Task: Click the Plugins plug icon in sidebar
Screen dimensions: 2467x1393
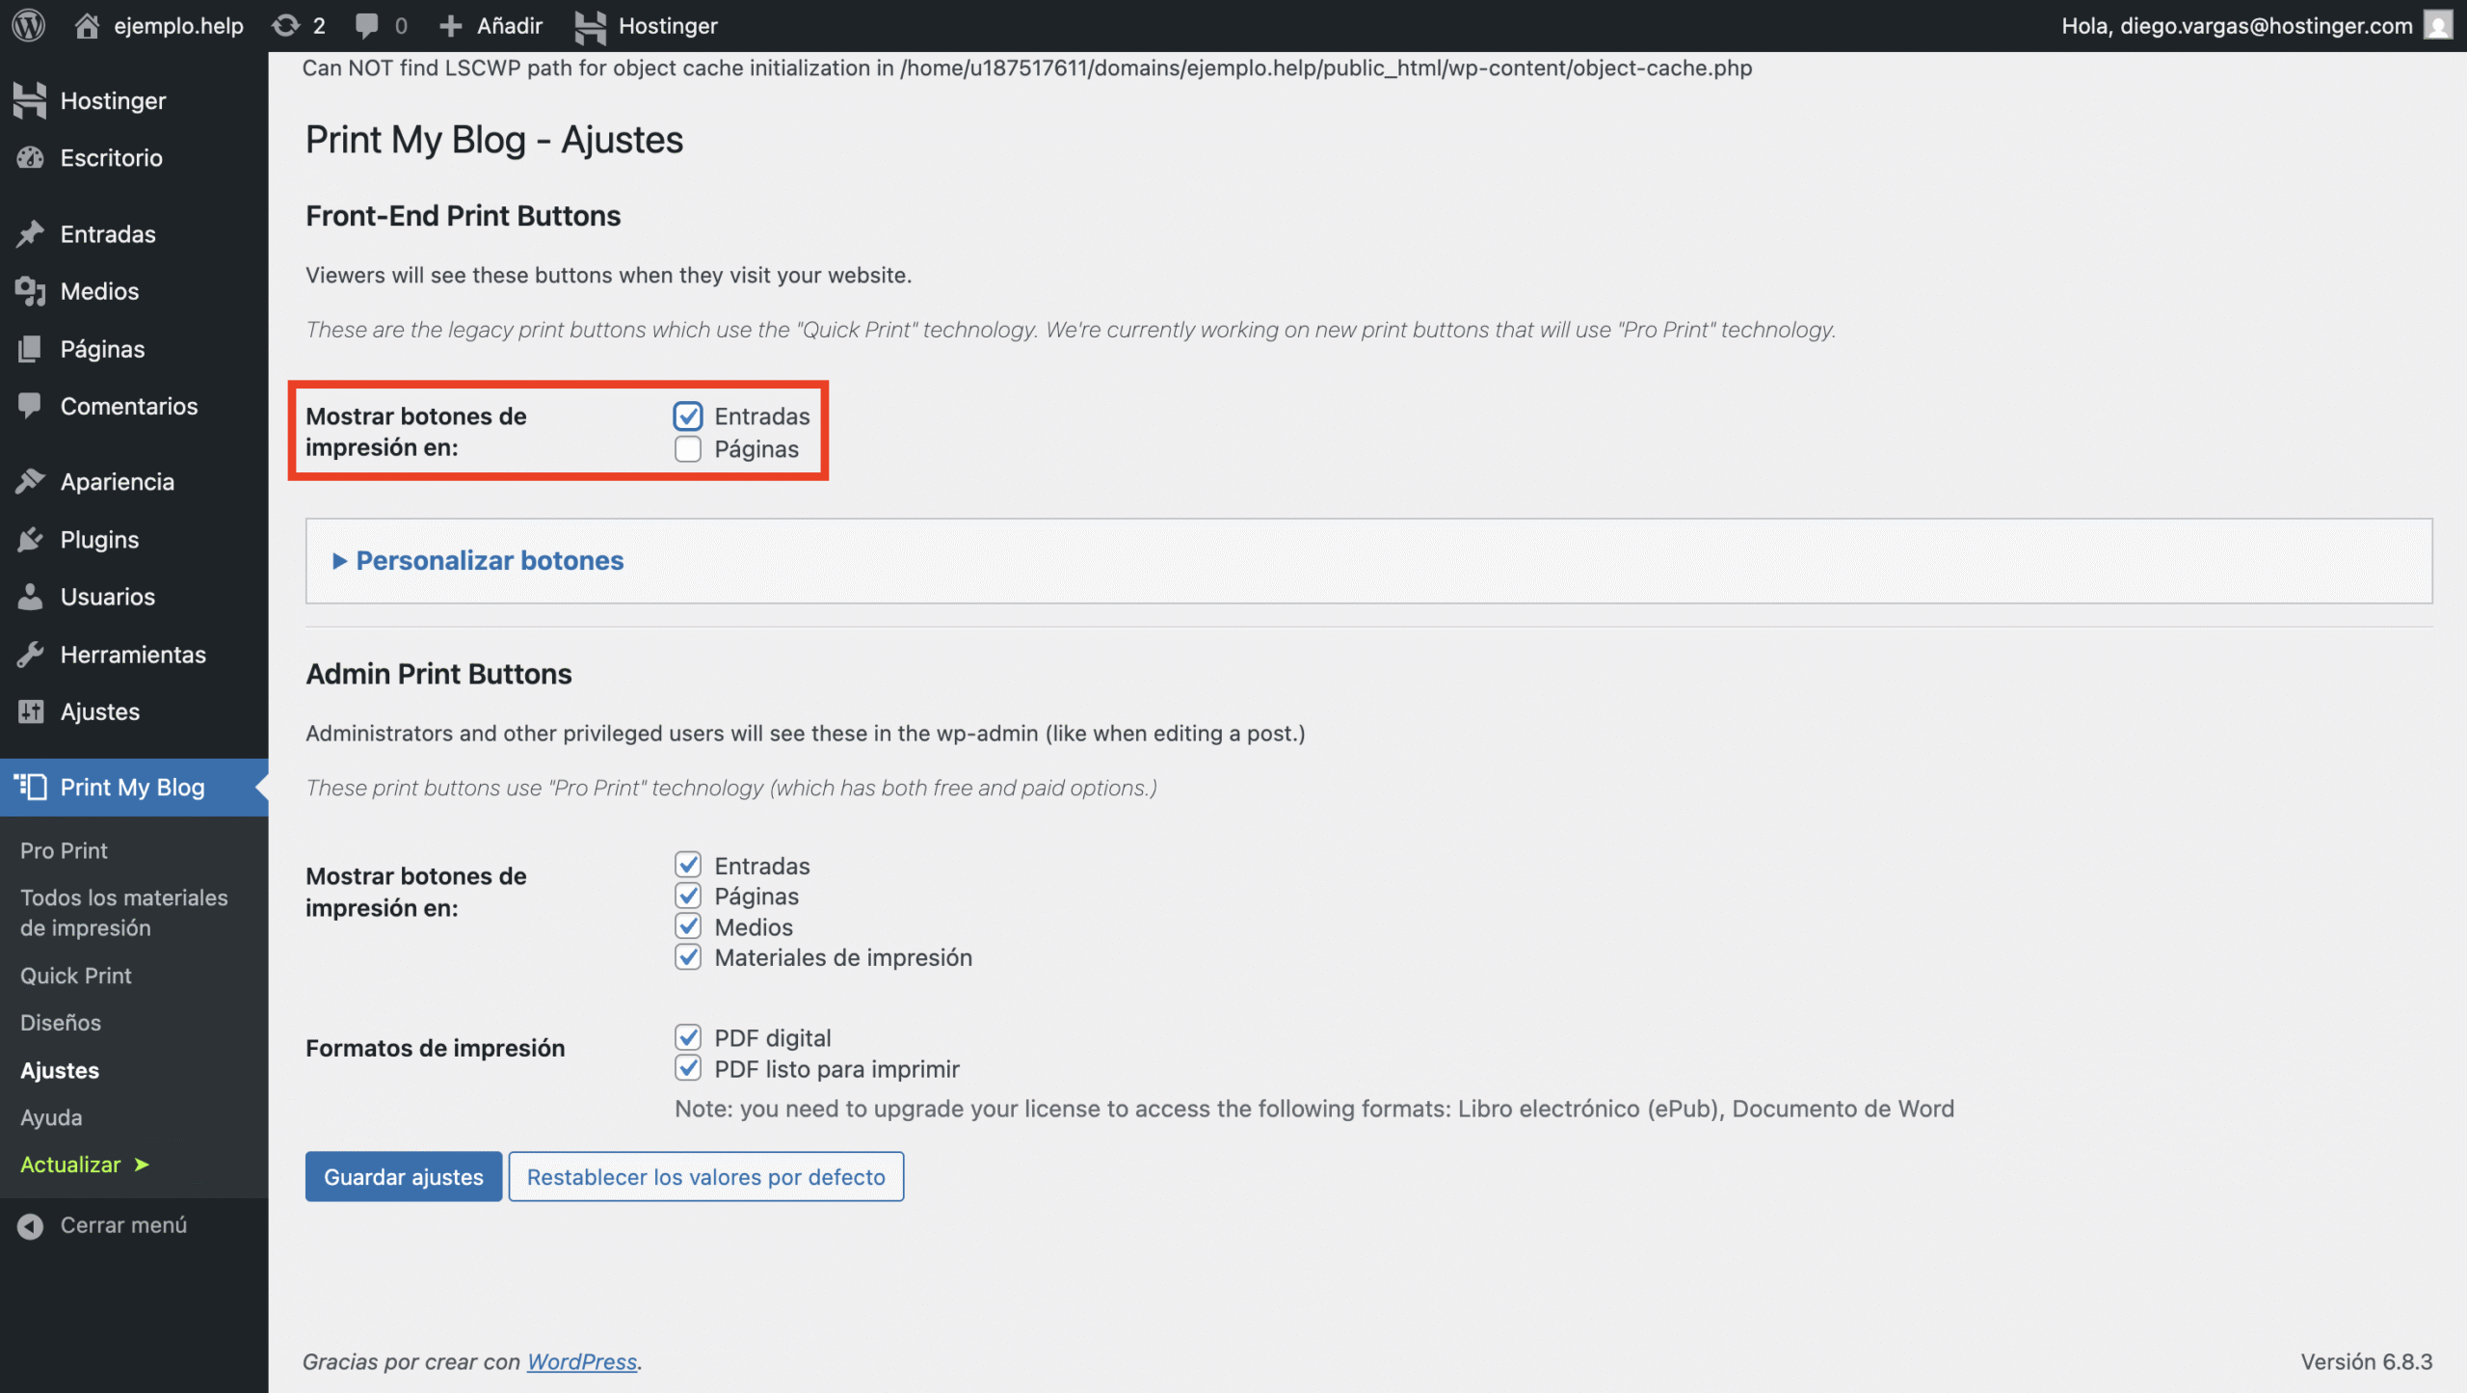Action: 31,540
